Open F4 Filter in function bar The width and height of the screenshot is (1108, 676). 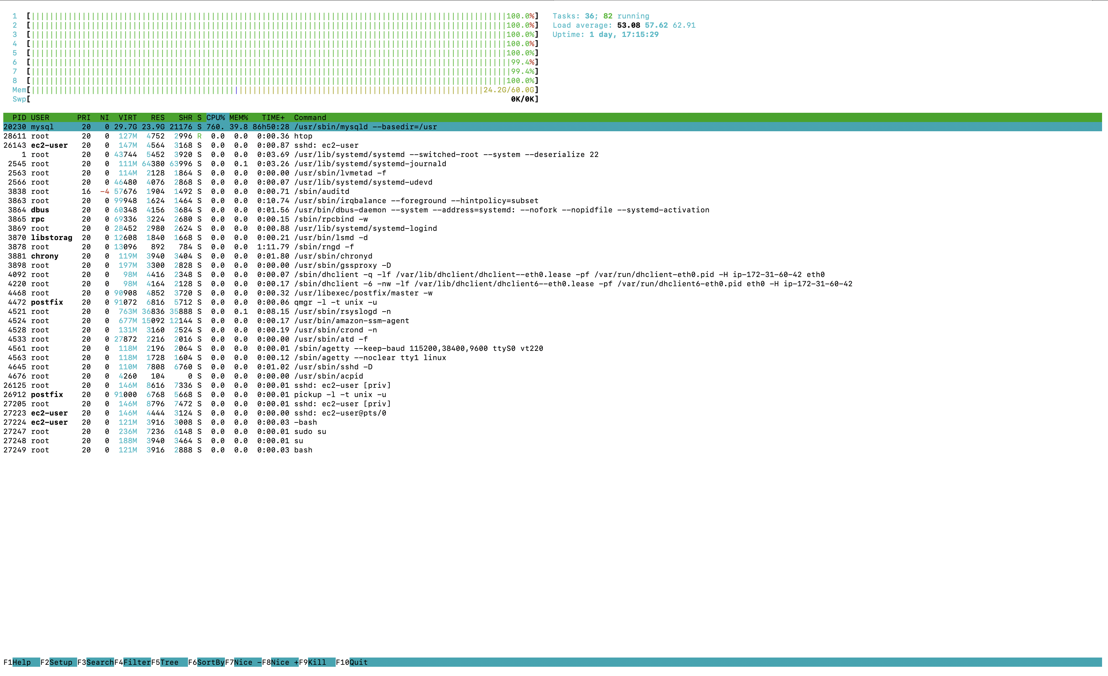[x=132, y=662]
